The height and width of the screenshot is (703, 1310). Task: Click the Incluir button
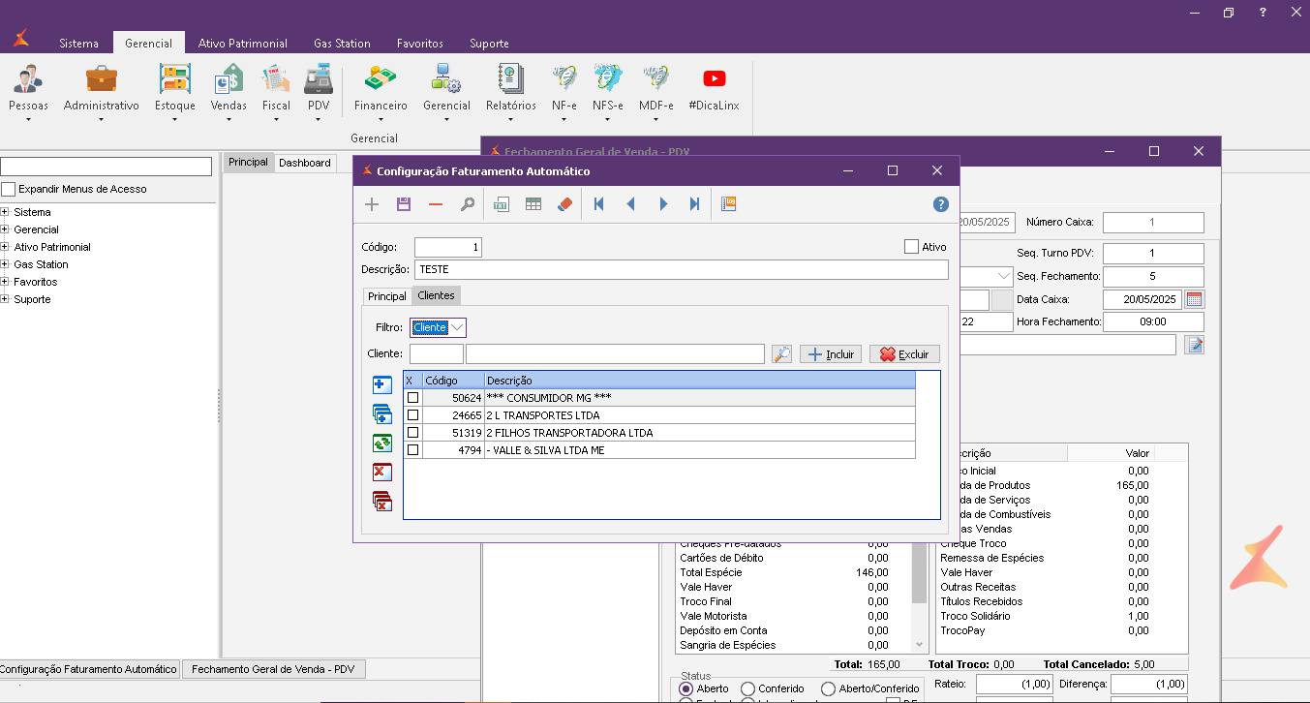pyautogui.click(x=830, y=354)
